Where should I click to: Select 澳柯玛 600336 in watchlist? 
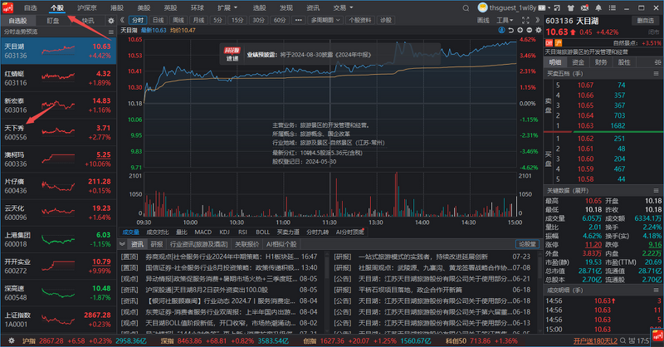pyautogui.click(x=58, y=159)
